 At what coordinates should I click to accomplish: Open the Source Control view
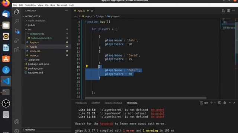[x=17, y=31]
